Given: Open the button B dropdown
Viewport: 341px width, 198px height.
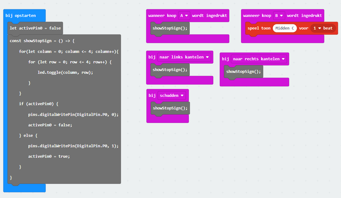Looking at the screenshot, I should 279,16.
